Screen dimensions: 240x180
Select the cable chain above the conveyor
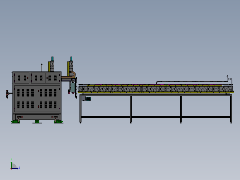(x=191, y=82)
